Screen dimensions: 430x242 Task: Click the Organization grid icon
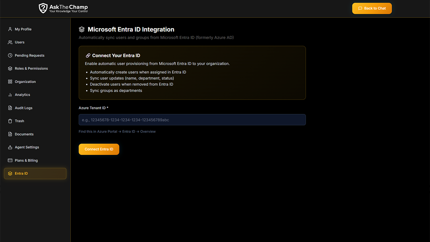click(10, 82)
